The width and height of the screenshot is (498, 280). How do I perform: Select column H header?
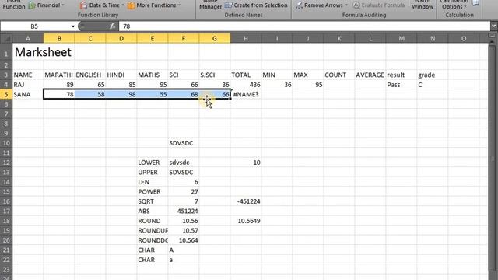[x=246, y=38]
